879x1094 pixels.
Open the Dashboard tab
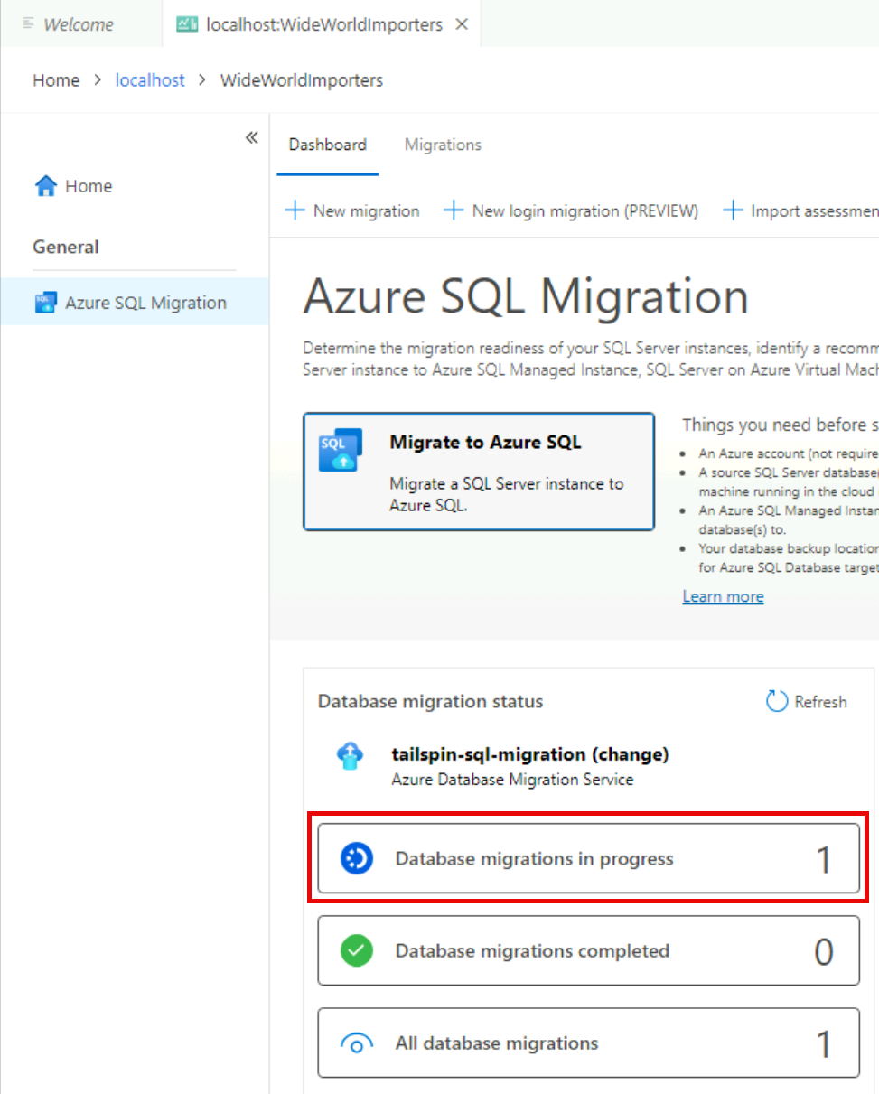point(327,145)
